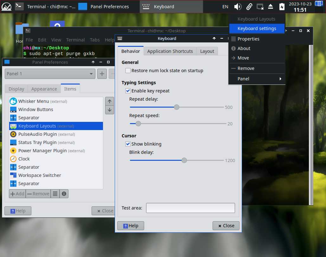The height and width of the screenshot is (257, 326).
Task: Click the Keyboard window roll-up arrow
Action: pos(214,38)
